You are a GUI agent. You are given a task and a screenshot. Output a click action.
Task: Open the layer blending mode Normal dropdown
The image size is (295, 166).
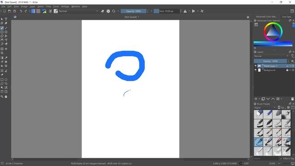[271, 56]
